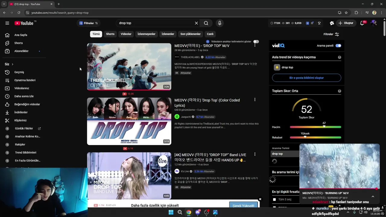Screen dimensions: 386x217
Task: Open the notifications bell
Action: pyautogui.click(x=362, y=23)
